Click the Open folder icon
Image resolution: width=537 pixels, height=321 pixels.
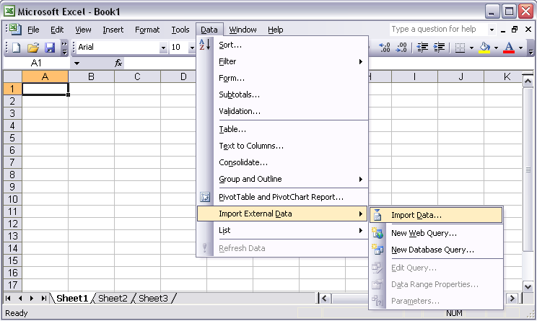33,47
